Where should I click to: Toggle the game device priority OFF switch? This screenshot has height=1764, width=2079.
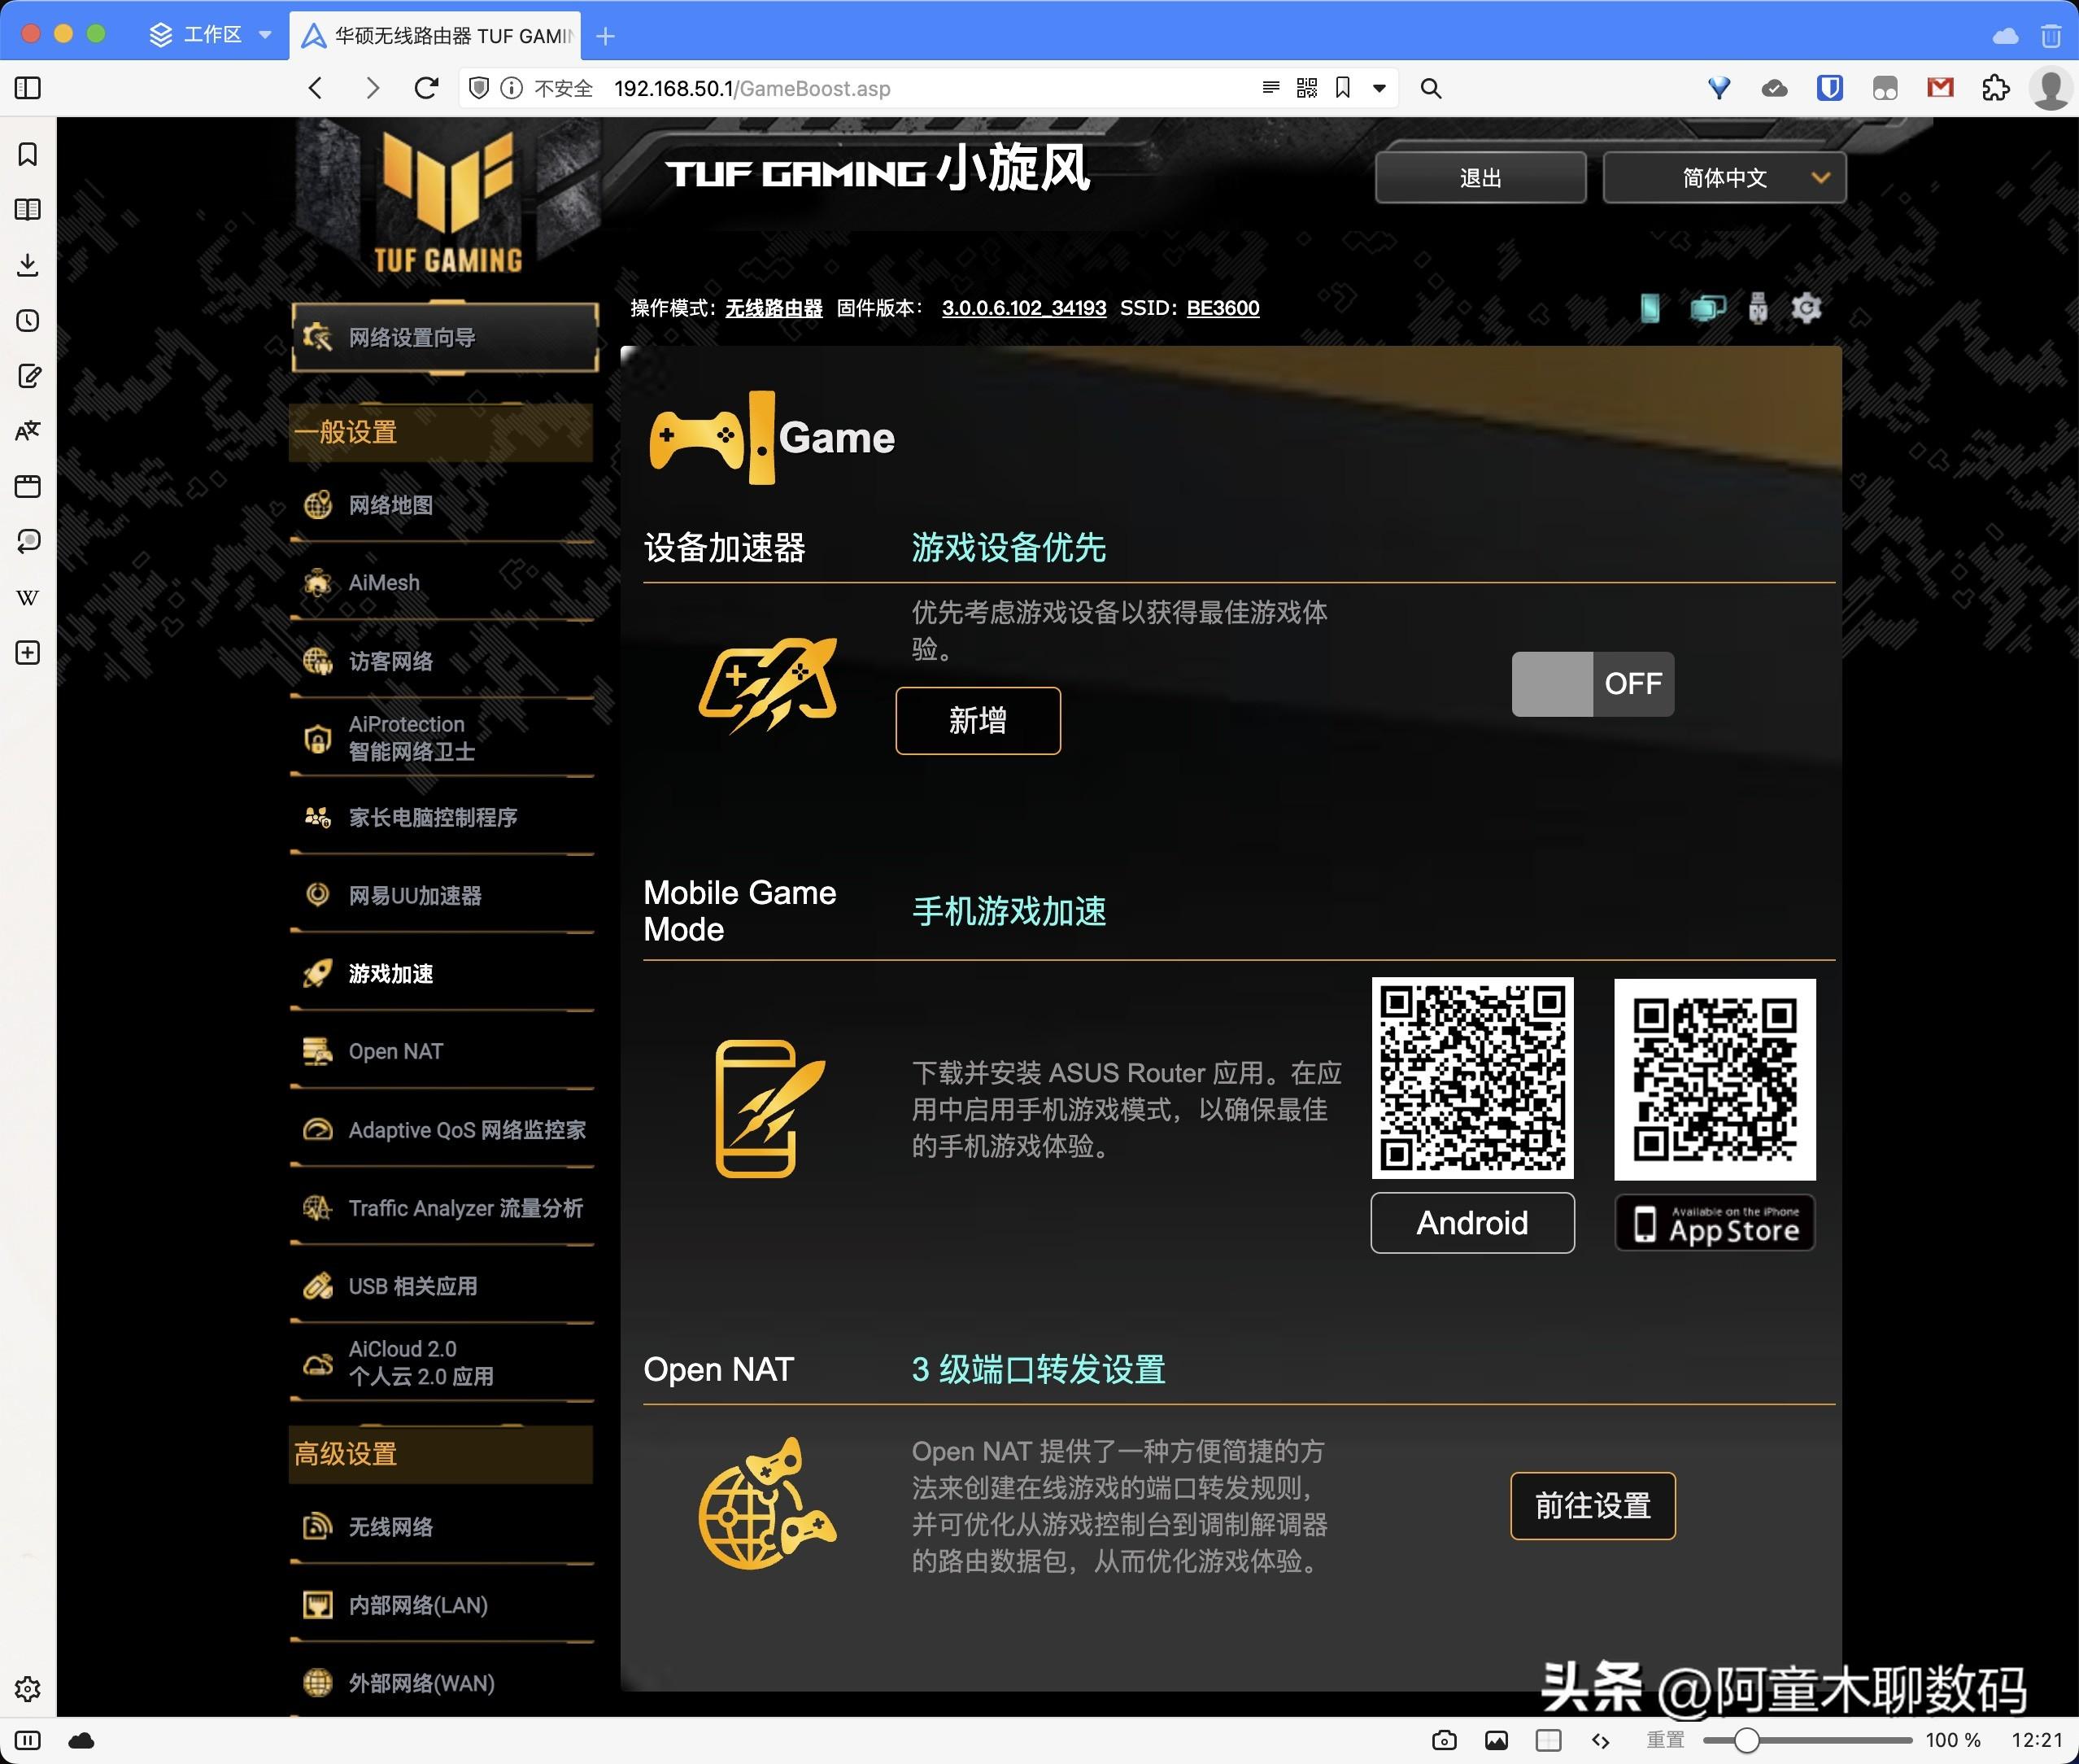pos(1593,684)
